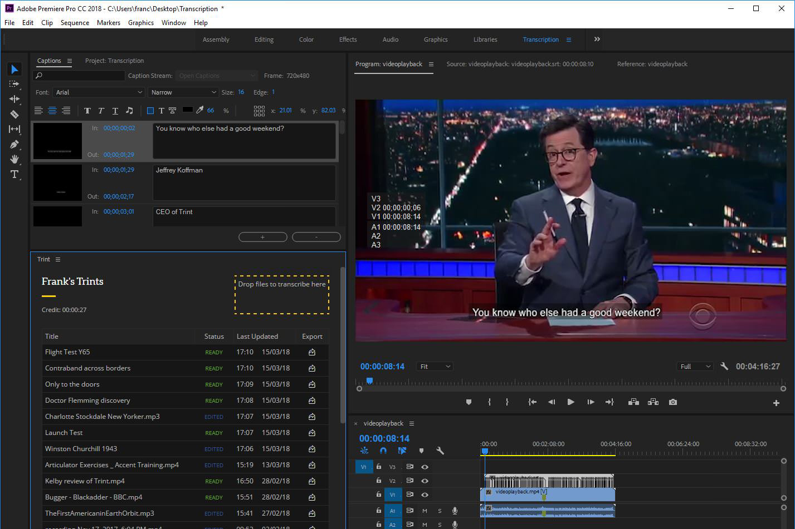Image resolution: width=795 pixels, height=529 pixels.
Task: Insert music note symbol in caption
Action: pos(129,111)
